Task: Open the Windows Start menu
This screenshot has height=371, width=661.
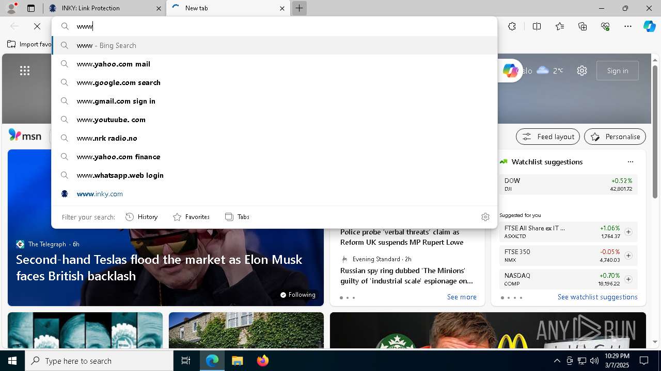Action: click(12, 361)
